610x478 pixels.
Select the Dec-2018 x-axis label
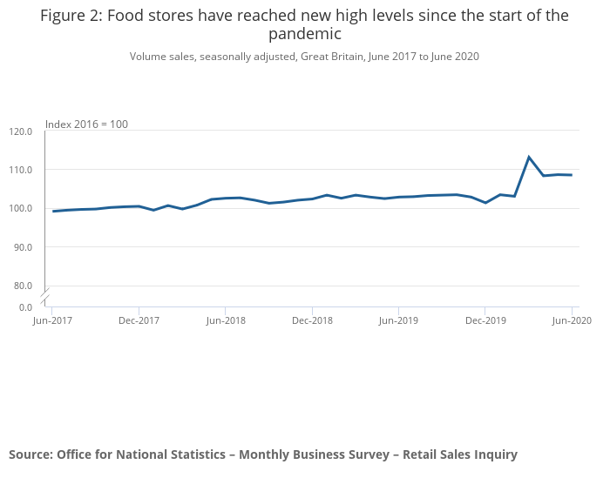point(312,320)
